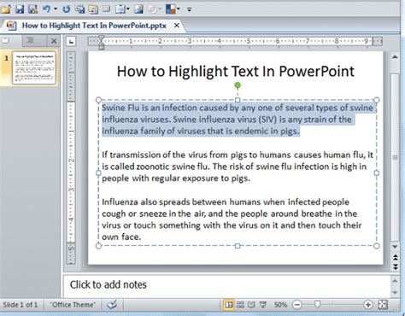Select slide 1 thumbnail

pos(34,67)
